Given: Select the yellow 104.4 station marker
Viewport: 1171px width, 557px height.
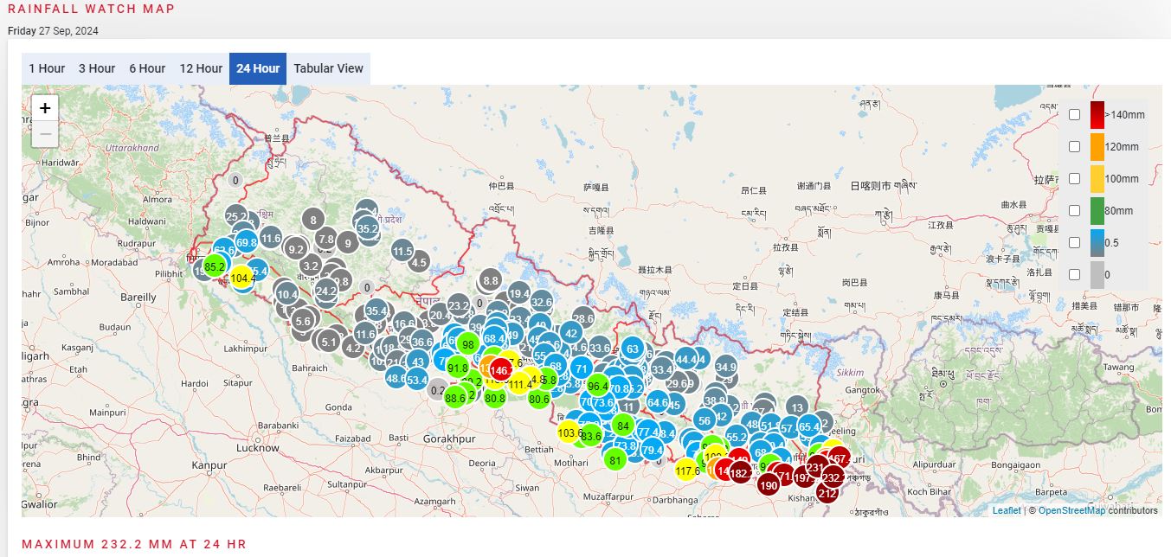Looking at the screenshot, I should [242, 278].
